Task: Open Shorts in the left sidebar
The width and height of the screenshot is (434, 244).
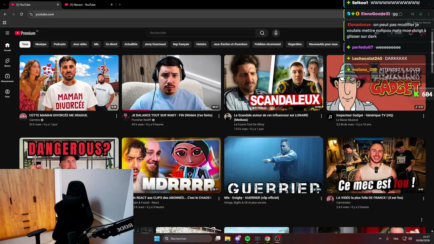Action: (x=7, y=63)
